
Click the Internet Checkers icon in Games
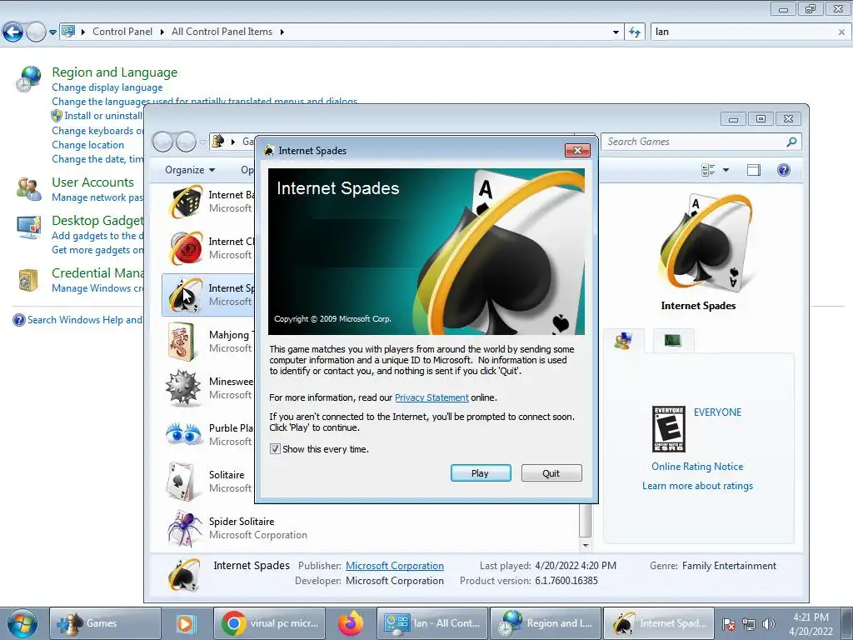tap(185, 248)
